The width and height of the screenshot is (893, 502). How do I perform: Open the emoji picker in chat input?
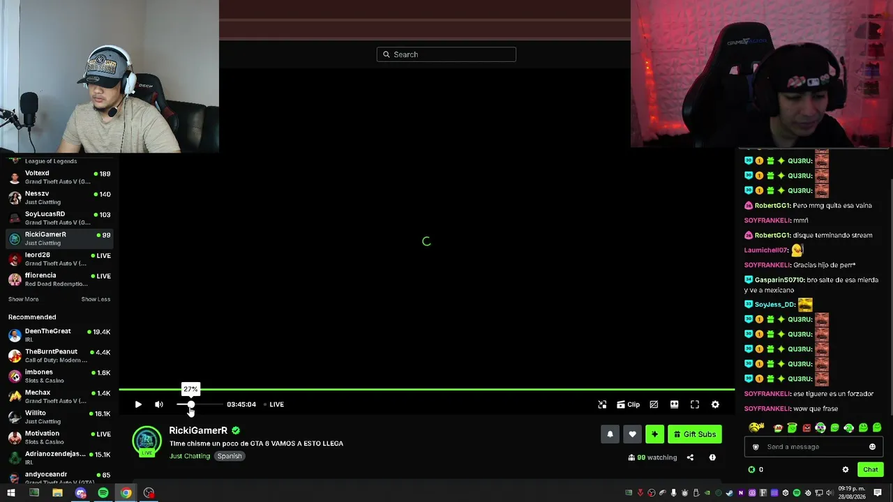[872, 447]
